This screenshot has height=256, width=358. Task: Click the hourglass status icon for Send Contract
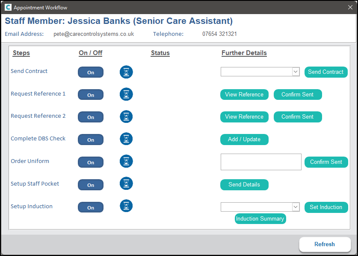pyautogui.click(x=126, y=72)
